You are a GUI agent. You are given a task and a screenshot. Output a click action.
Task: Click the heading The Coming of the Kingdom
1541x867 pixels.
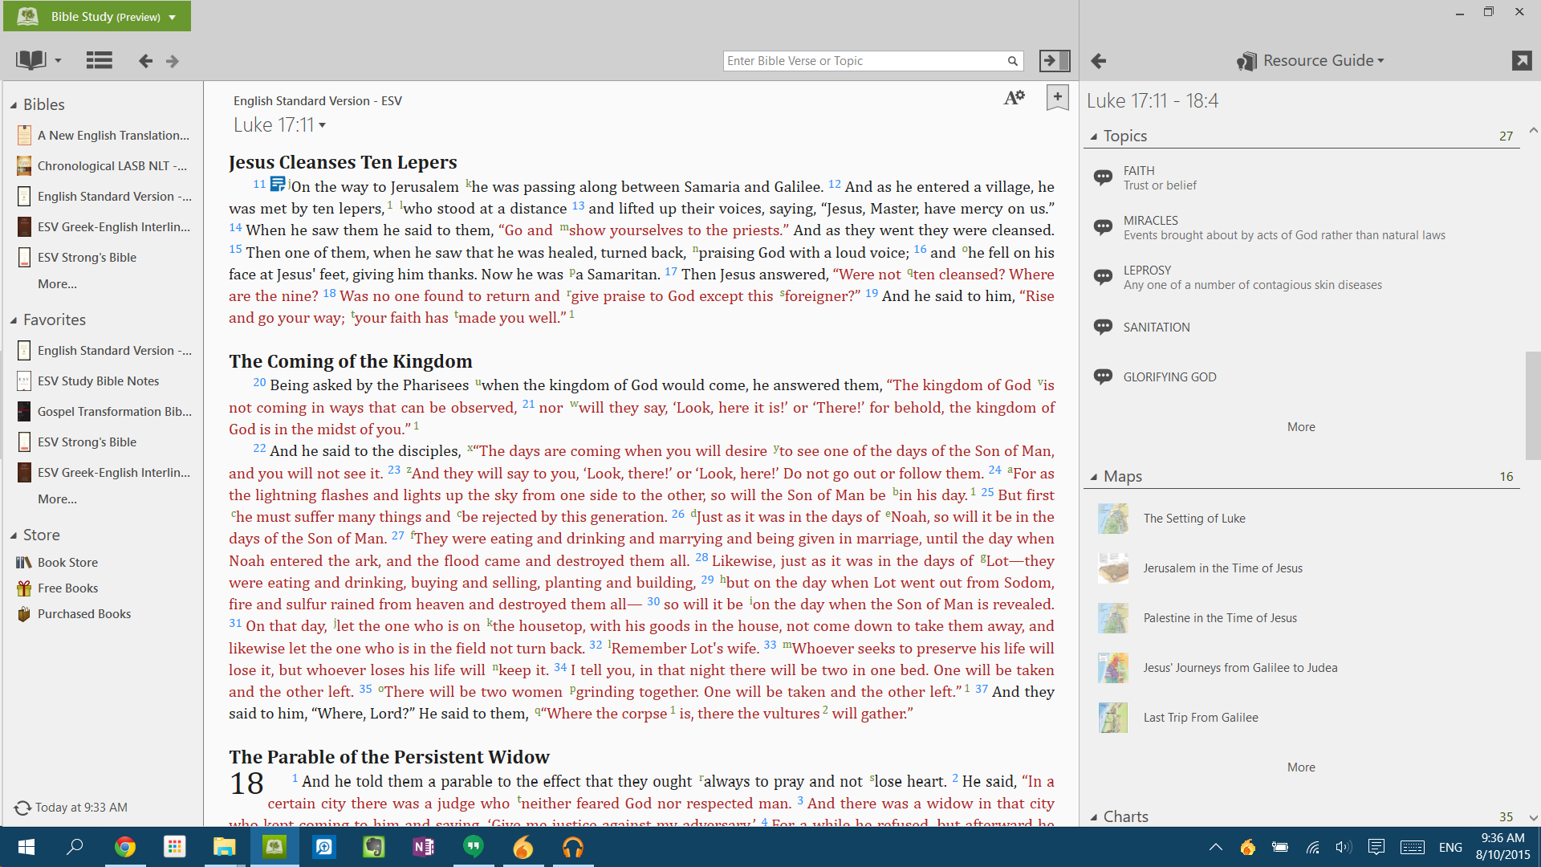351,361
